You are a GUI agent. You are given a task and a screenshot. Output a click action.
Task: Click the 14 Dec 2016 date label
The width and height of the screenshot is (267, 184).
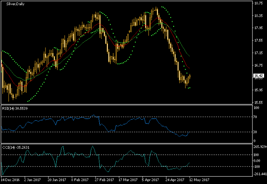10,180
